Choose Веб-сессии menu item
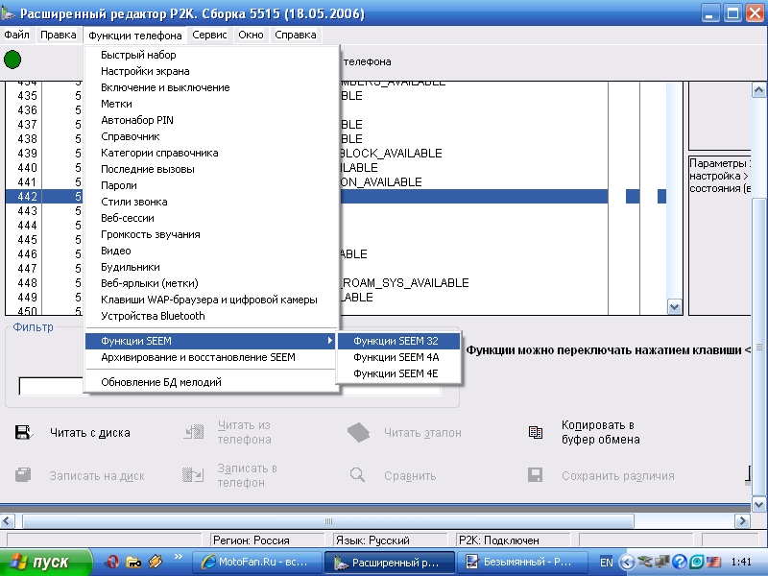Viewport: 768px width, 576px height. (x=211, y=218)
